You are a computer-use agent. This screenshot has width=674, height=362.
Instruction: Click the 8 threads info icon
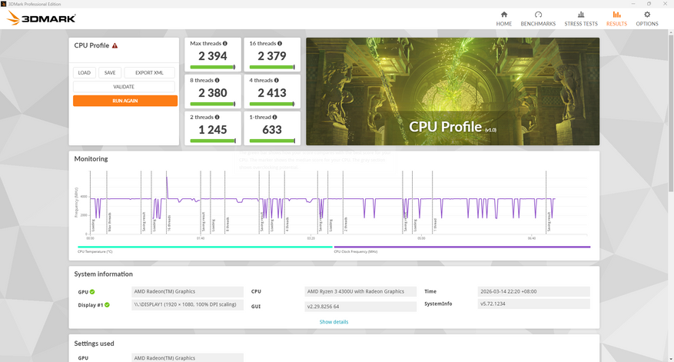tap(217, 81)
